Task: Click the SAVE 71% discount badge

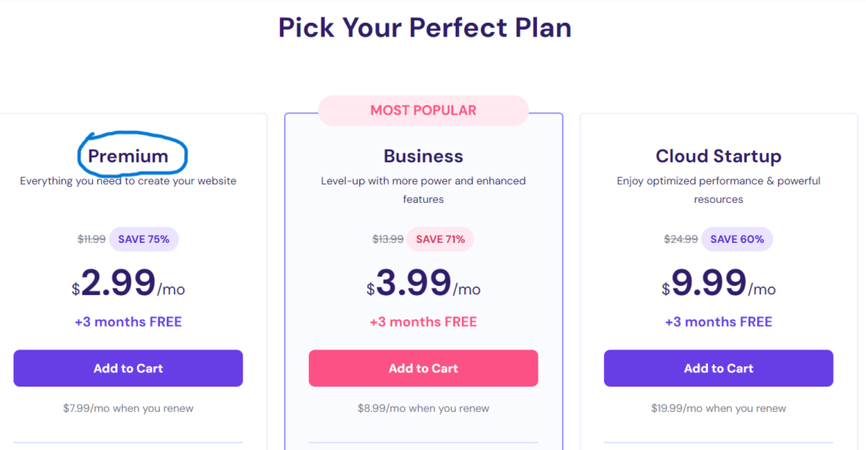Action: click(440, 239)
